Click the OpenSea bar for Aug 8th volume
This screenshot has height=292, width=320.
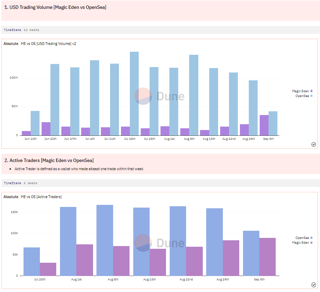(194, 95)
